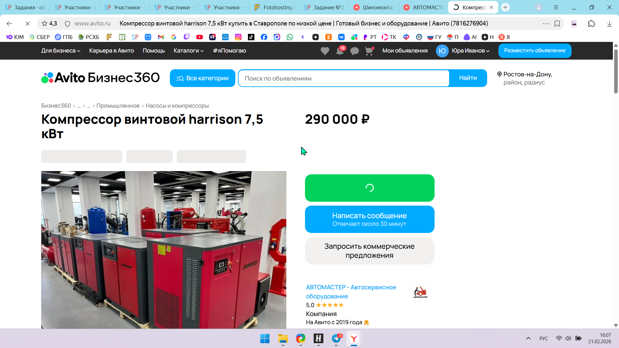Image resolution: width=619 pixels, height=348 pixels.
Task: Open Windows Start menu in taskbar
Action: 265,339
